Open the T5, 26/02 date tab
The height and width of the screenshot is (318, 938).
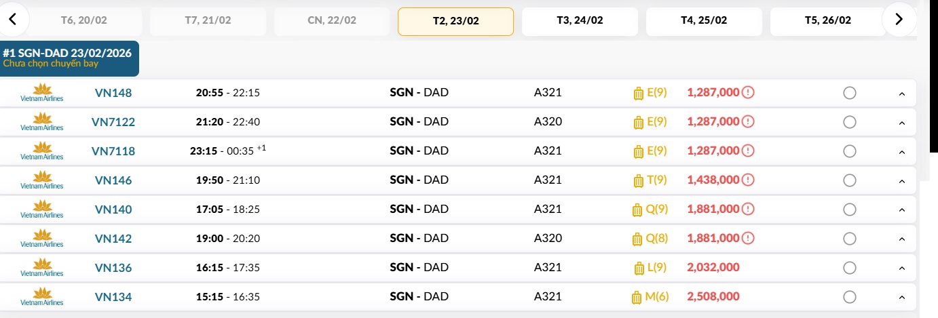(828, 21)
